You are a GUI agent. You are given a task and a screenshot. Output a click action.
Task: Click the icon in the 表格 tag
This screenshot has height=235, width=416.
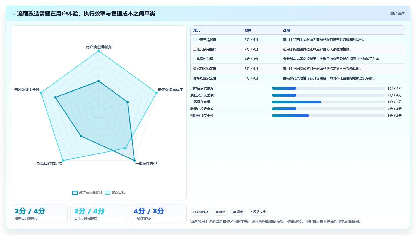tap(217, 212)
